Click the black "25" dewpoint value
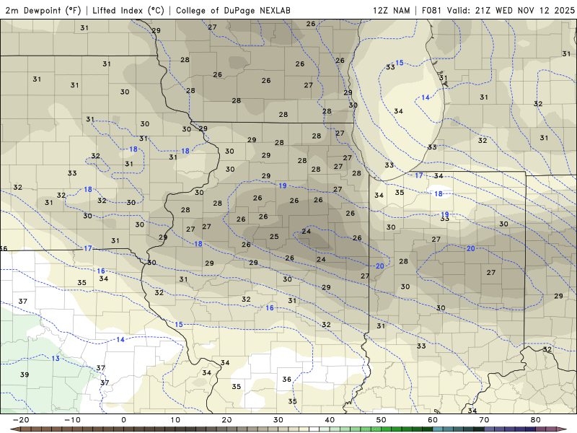This screenshot has width=577, height=433. 274,237
